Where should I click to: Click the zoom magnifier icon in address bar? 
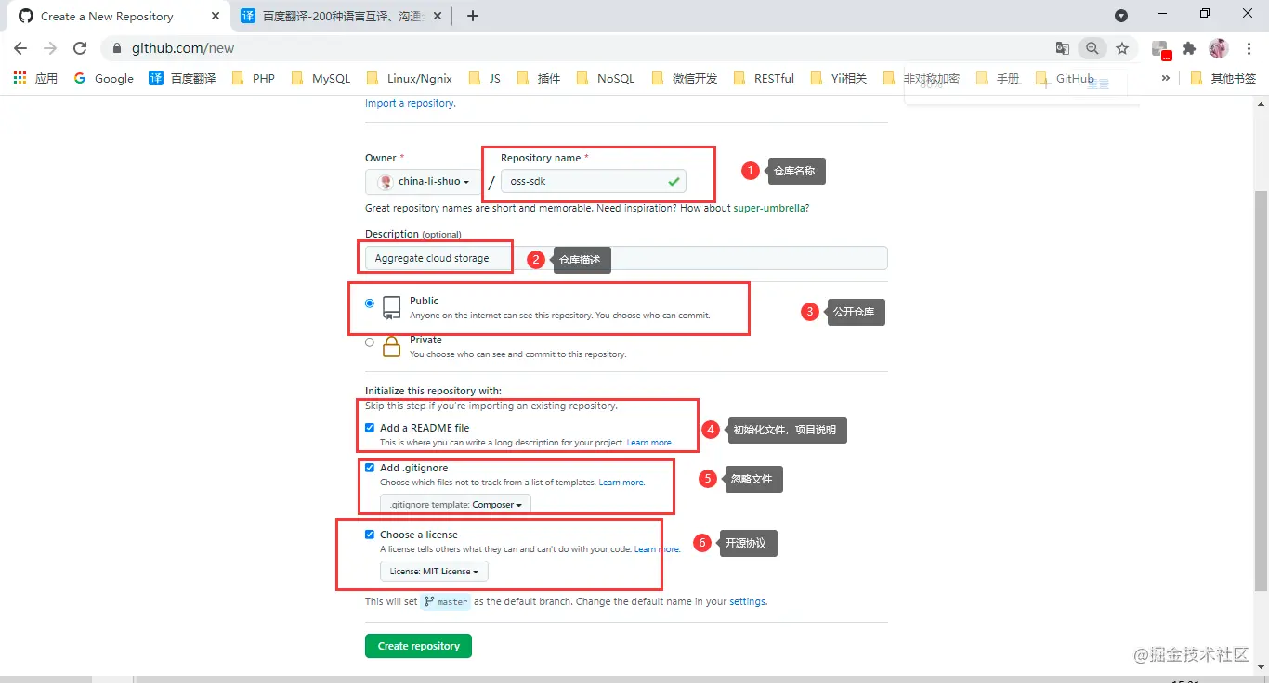click(x=1092, y=48)
